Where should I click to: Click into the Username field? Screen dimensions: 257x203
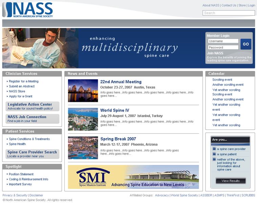point(223,41)
